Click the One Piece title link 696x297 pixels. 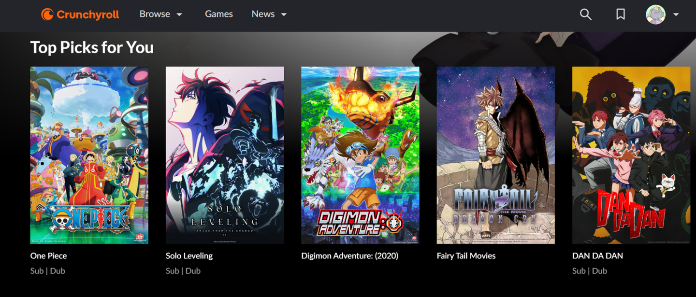[49, 255]
